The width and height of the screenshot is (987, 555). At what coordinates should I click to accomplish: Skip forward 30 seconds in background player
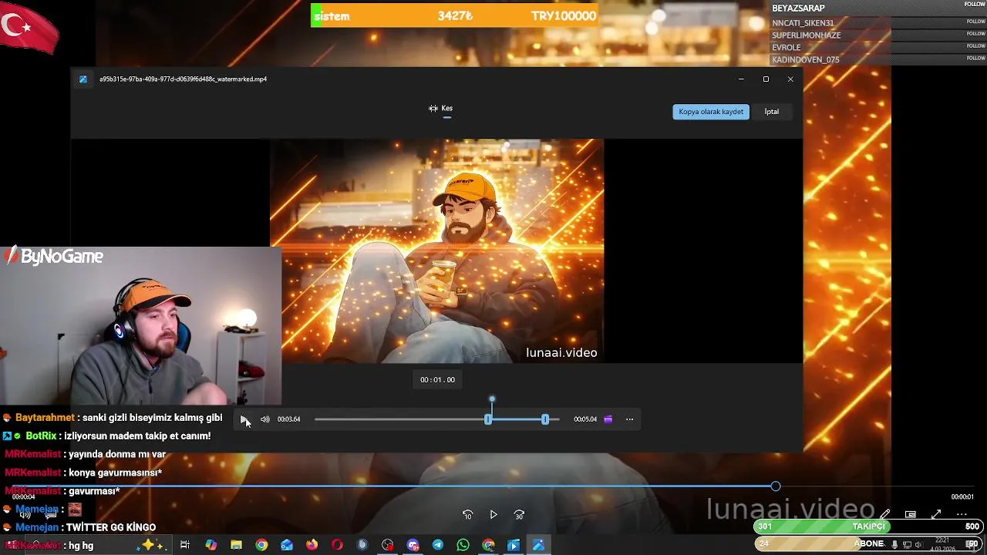coord(519,515)
